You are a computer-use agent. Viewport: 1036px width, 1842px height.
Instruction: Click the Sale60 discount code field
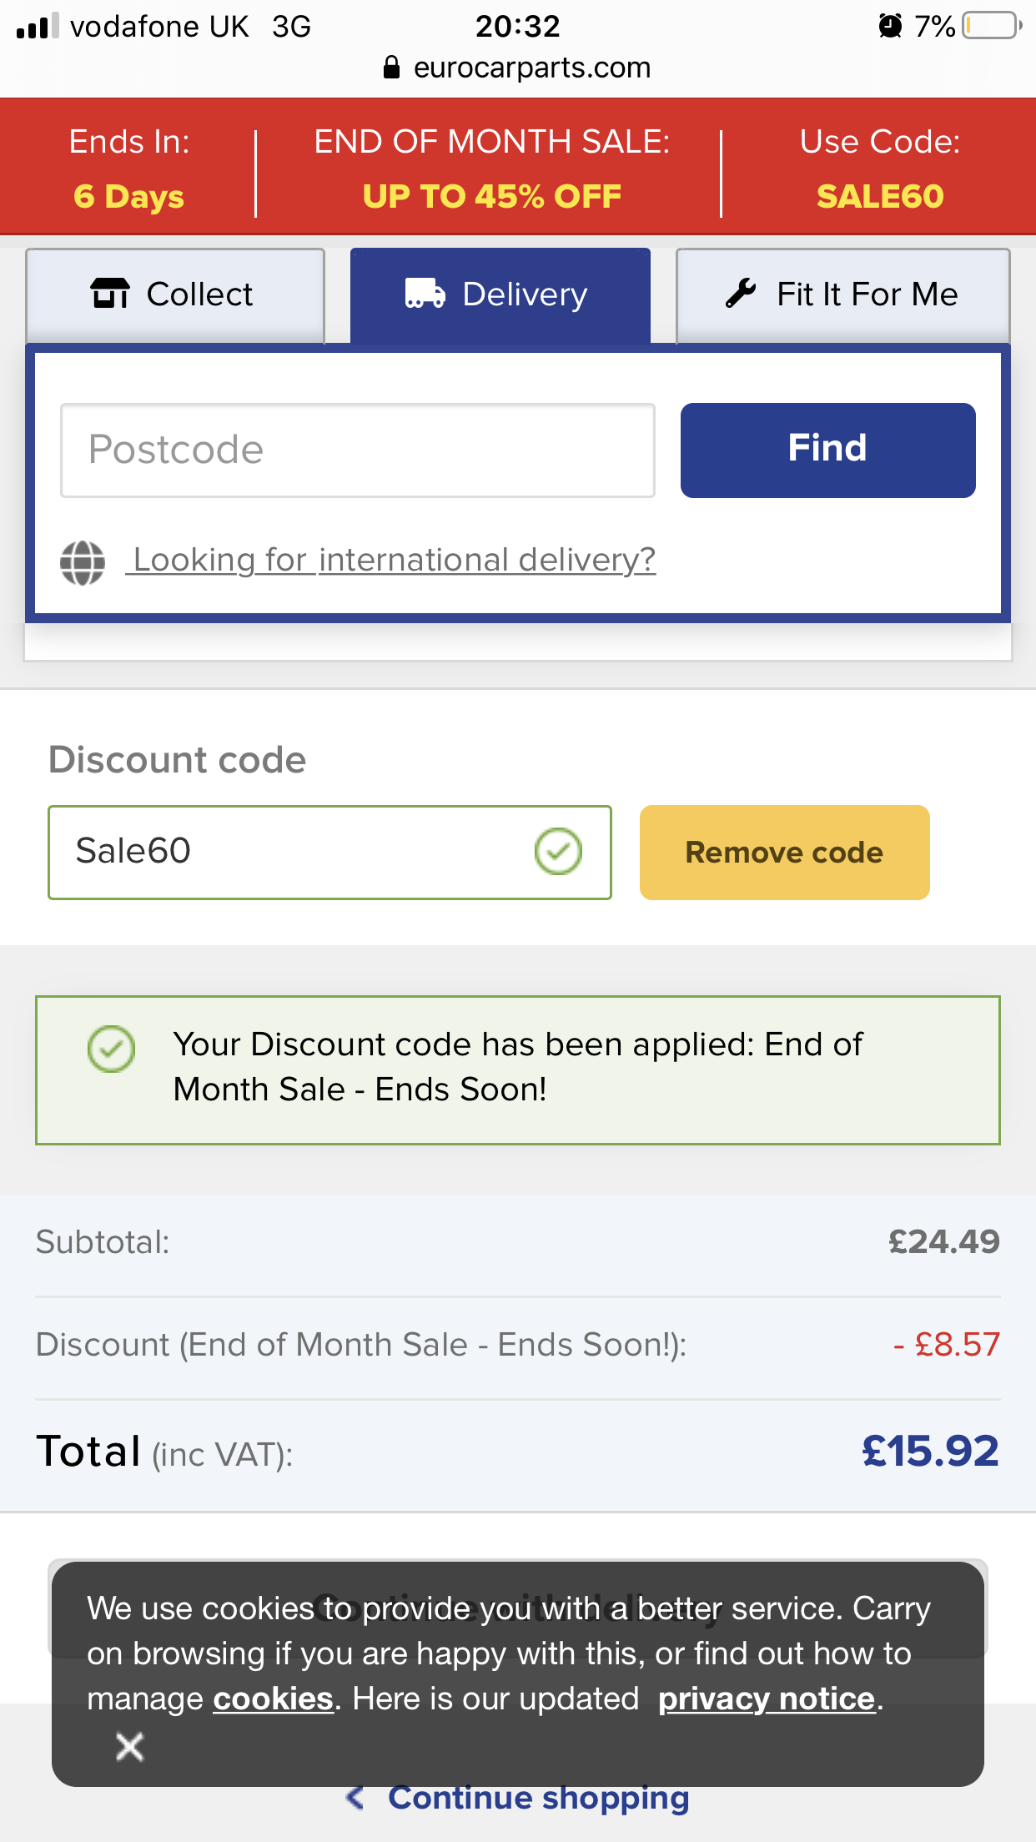(x=330, y=853)
